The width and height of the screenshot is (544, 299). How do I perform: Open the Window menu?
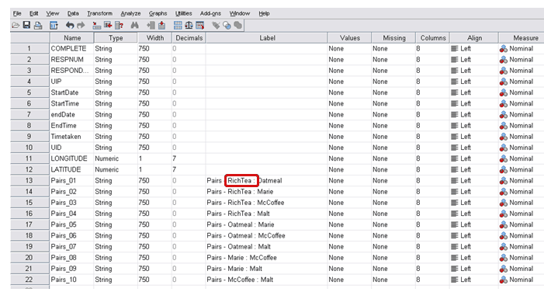(x=239, y=13)
